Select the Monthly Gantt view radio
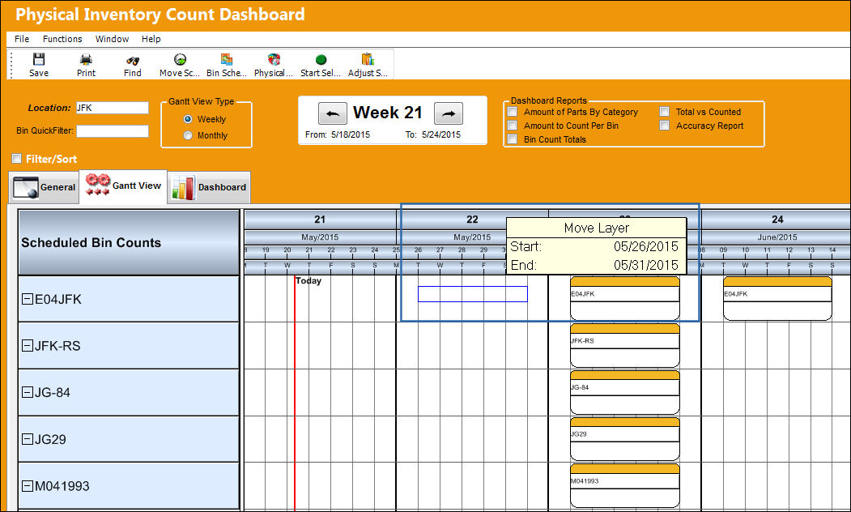Viewport: 851px width, 512px height. pyautogui.click(x=188, y=135)
